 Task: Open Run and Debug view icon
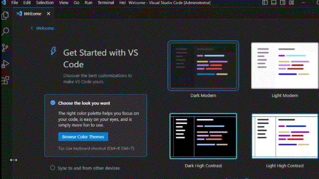[5, 64]
